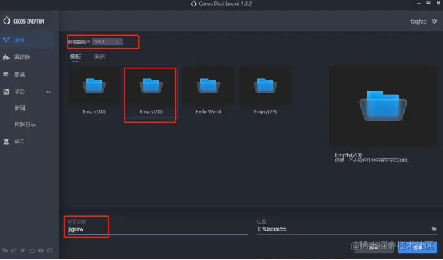The image size is (443, 260).
Task: Browse location with the folder icon
Action: [x=434, y=229]
